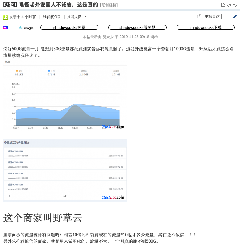Click the 0.31 KB upload value

click(x=19, y=75)
